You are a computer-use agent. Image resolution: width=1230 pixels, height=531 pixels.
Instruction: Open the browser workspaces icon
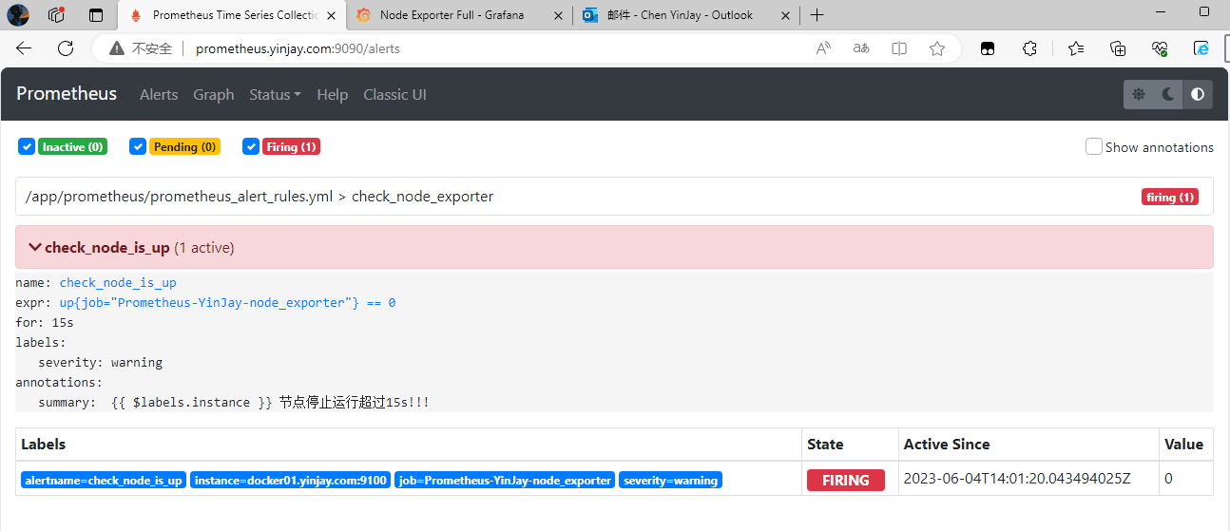57,15
